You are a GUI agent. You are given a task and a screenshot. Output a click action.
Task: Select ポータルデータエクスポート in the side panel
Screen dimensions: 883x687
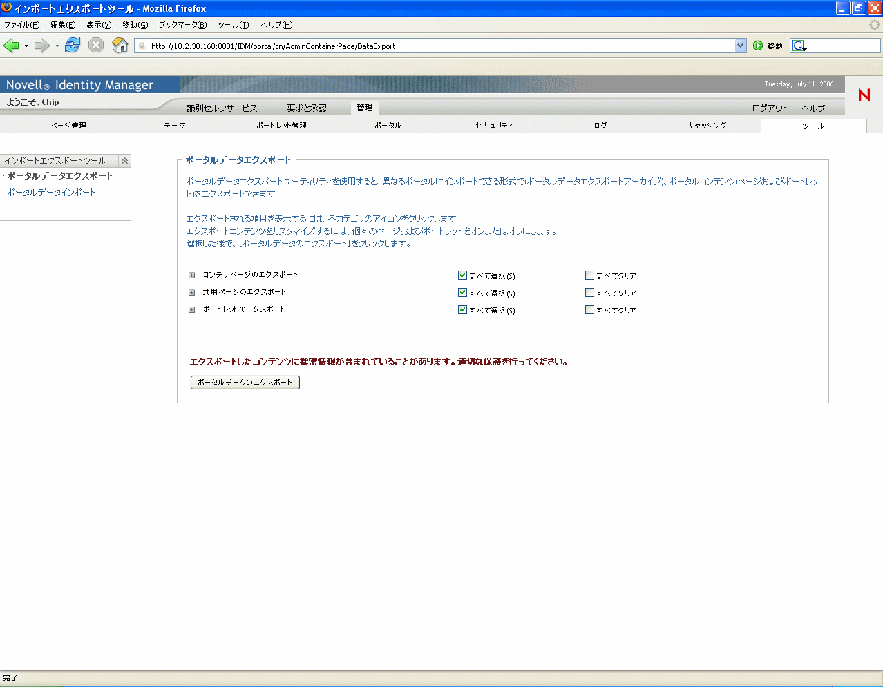coord(59,176)
